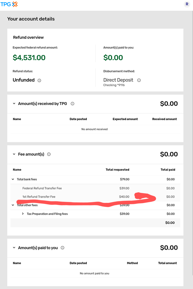Show info for Fee amount(s)
Image resolution: width=193 pixels, height=289 pixels.
pos(49,154)
